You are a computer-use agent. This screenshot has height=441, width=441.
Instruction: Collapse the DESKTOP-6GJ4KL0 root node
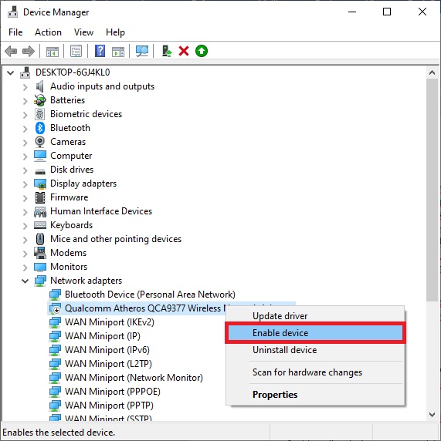coord(10,72)
